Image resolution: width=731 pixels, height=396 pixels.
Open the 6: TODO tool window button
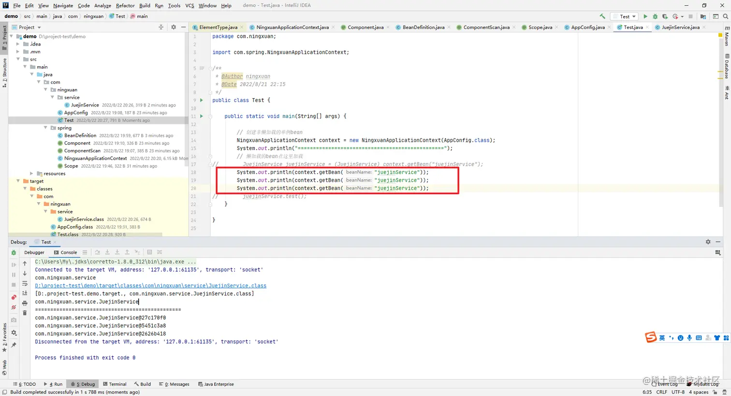click(24, 384)
